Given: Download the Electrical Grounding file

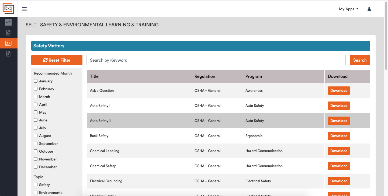Looking at the screenshot, I should (x=339, y=181).
